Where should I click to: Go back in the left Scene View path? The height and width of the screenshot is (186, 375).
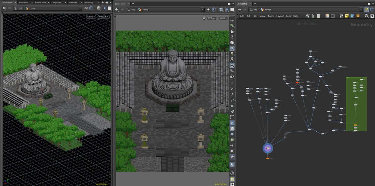click(4, 8)
